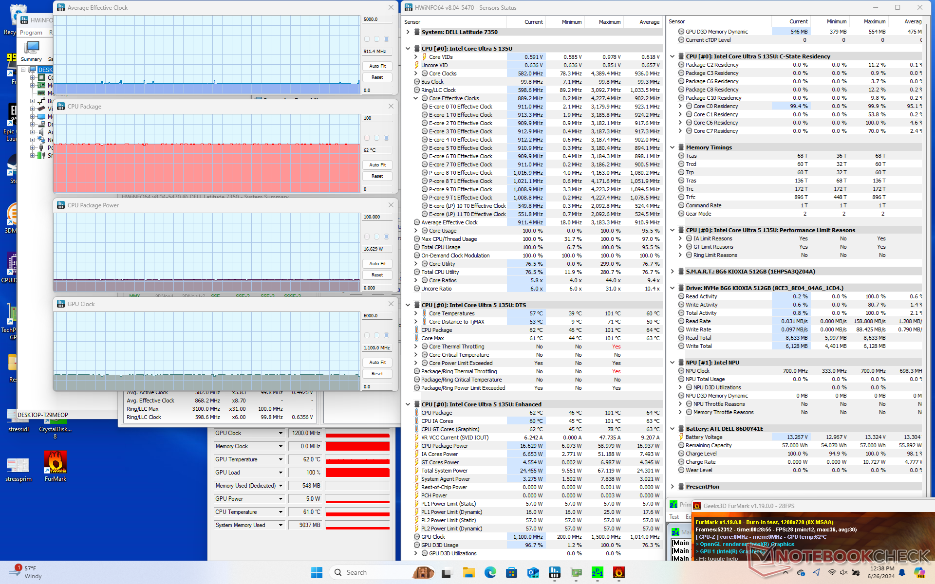935x584 pixels.
Task: Open HWiNFO from the taskbar
Action: pos(554,572)
